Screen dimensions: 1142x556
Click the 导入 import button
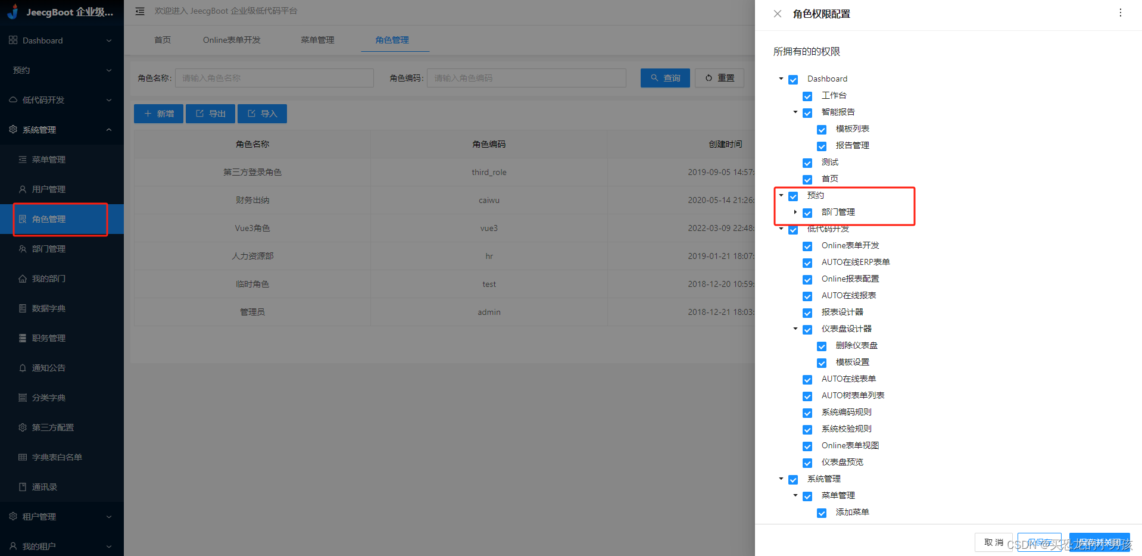262,114
